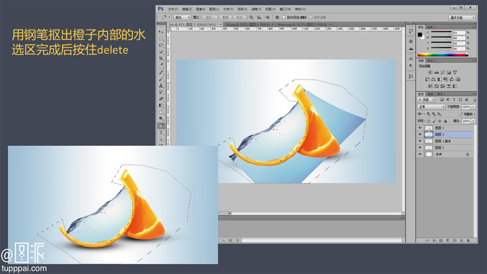Select the Lasso tool
The height and width of the screenshot is (274, 487).
click(161, 45)
